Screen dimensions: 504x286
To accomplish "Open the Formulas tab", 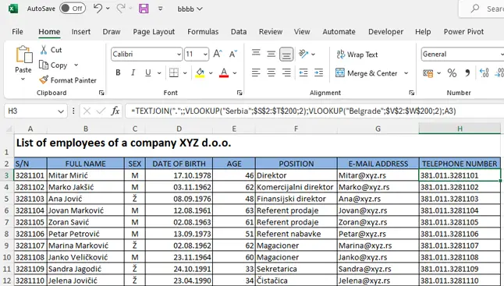I will [x=203, y=31].
